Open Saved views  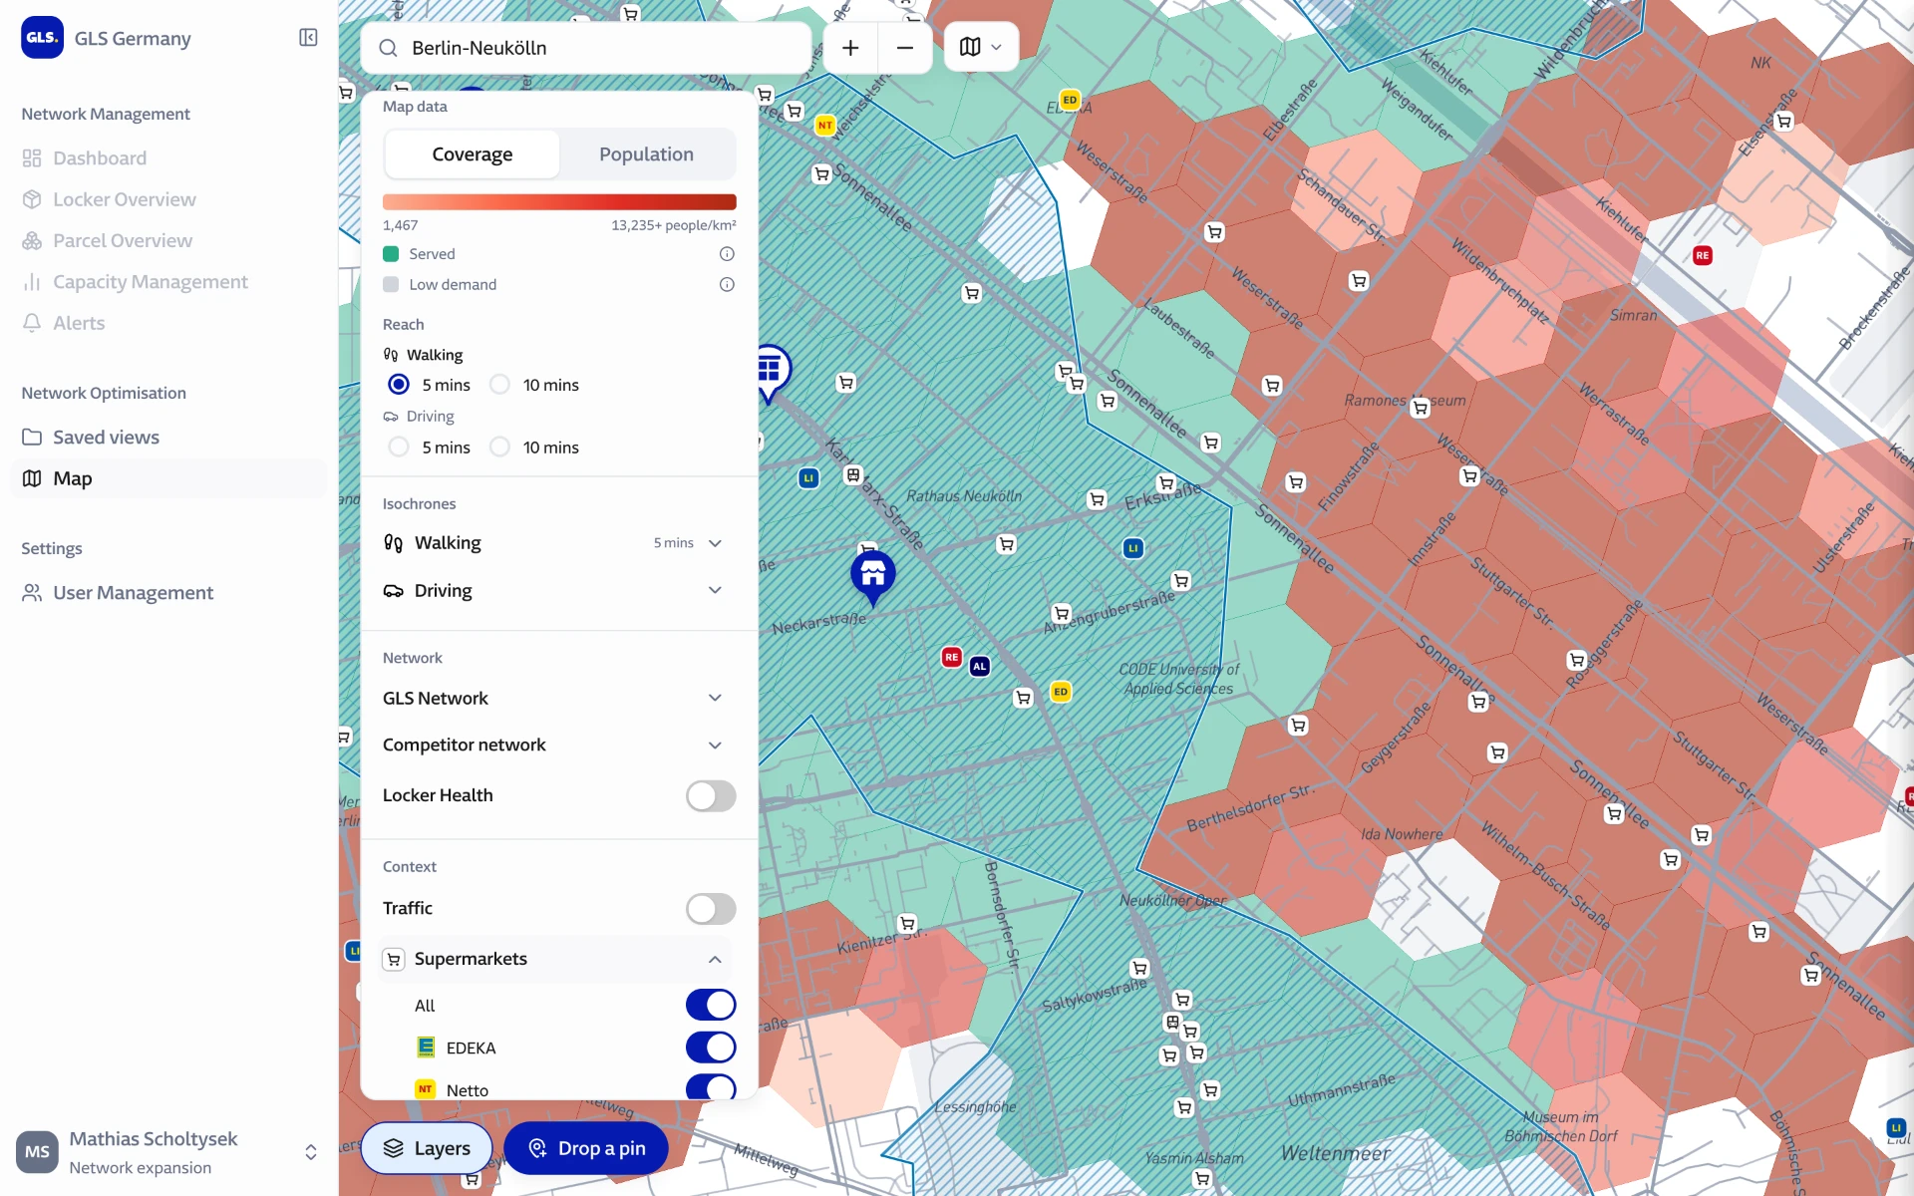[x=106, y=437]
